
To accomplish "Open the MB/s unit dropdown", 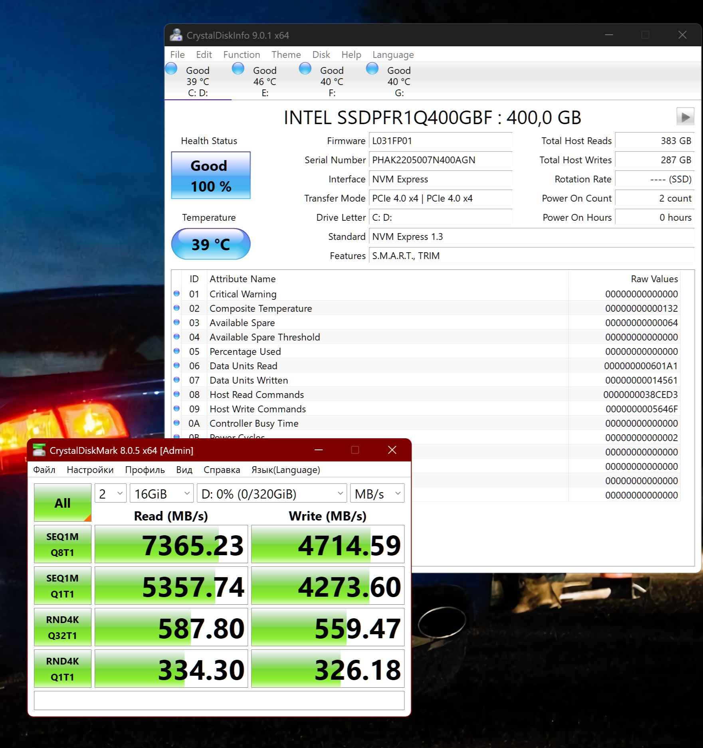I will click(x=377, y=493).
